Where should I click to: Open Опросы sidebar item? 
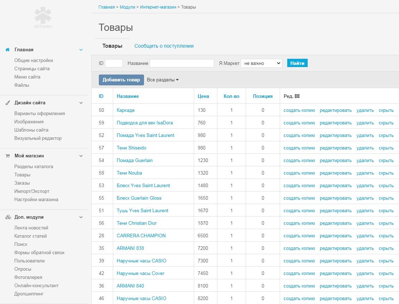coord(23,269)
